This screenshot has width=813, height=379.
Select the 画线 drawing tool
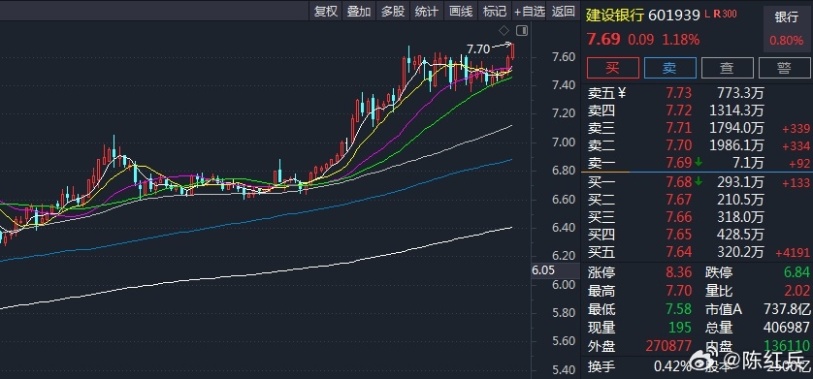click(461, 11)
